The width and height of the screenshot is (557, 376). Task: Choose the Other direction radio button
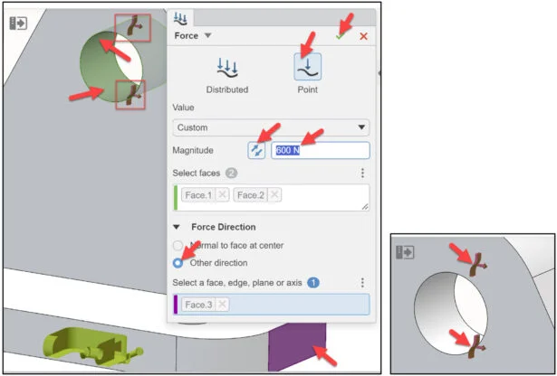[x=178, y=263]
